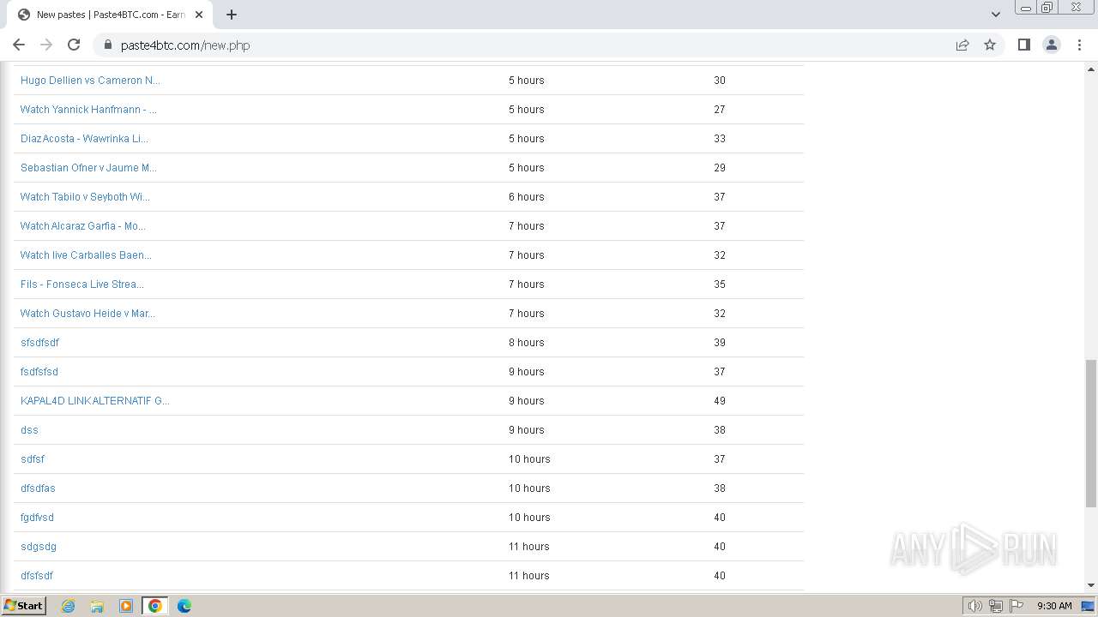Click the scrollbar down arrow

point(1091,585)
